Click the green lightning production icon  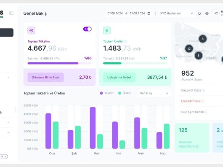(x=107, y=30)
